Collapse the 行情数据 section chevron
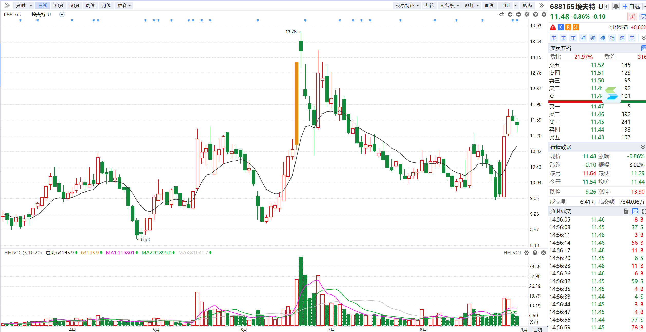The image size is (646, 332). coord(643,147)
